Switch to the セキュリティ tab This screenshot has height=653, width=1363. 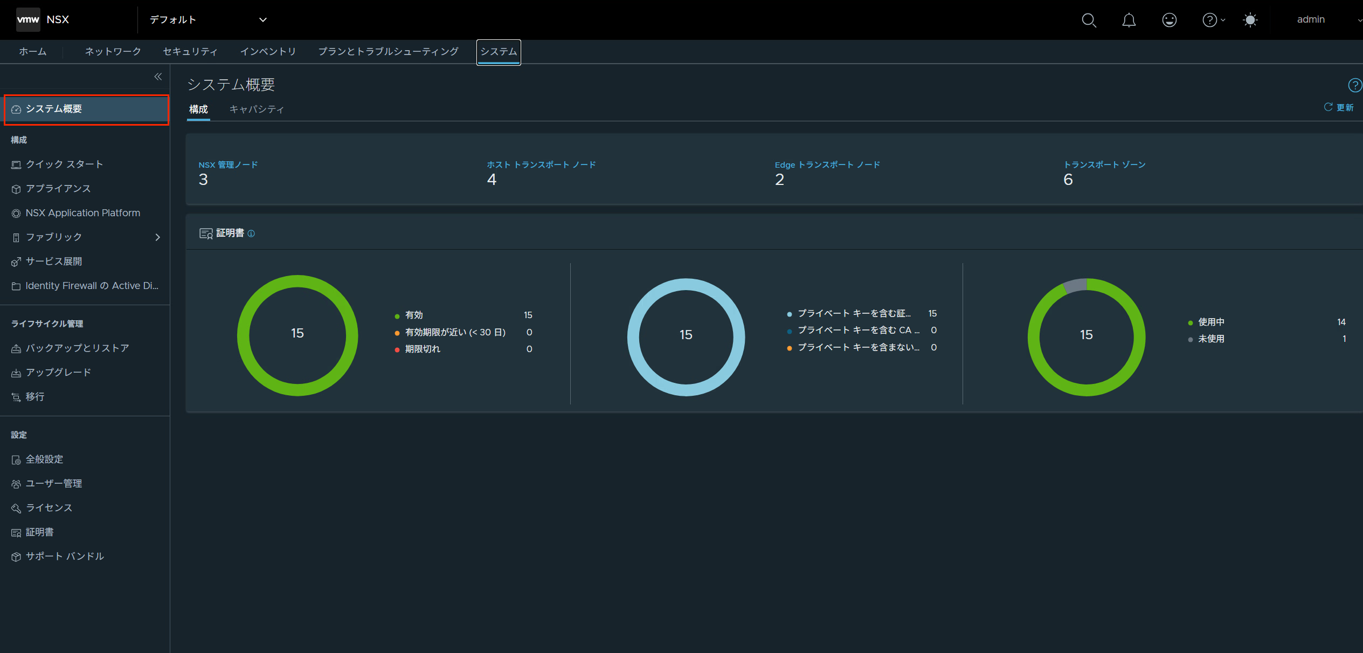(x=190, y=51)
